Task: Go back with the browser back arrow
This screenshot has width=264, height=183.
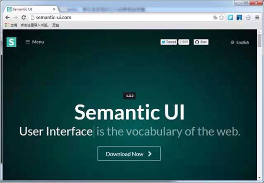Action: pos(7,17)
